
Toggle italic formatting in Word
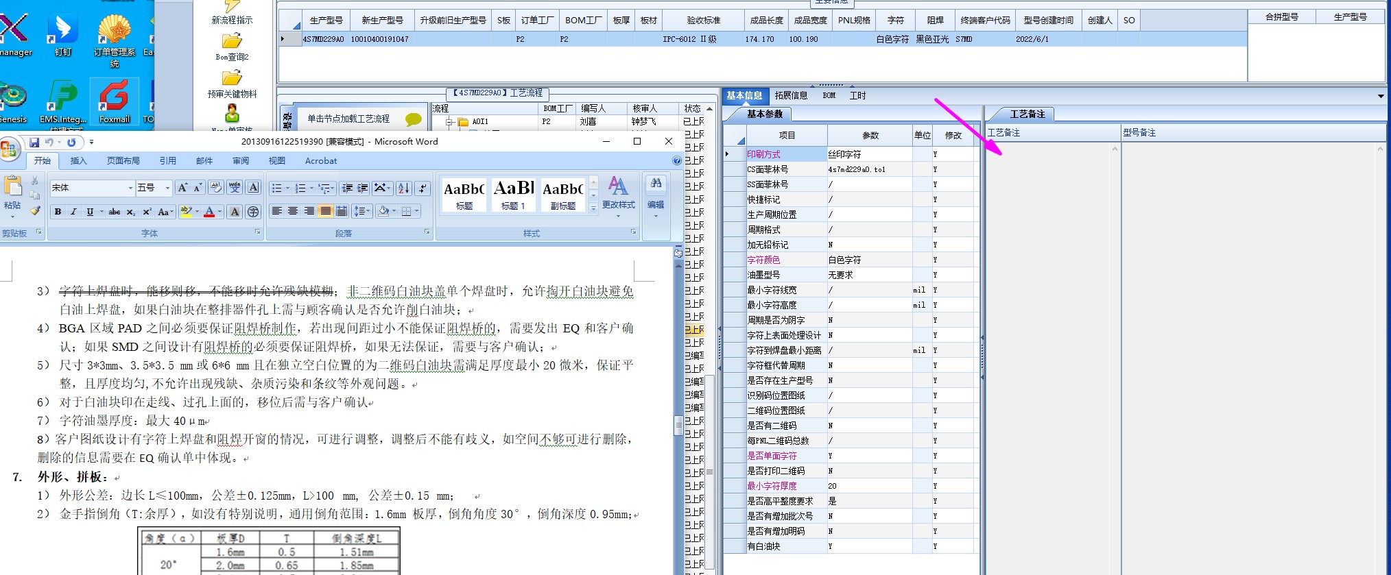click(x=73, y=212)
